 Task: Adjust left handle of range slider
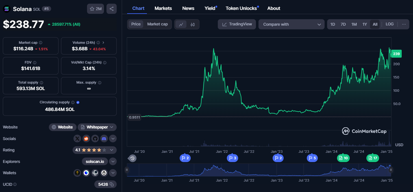pos(127,170)
